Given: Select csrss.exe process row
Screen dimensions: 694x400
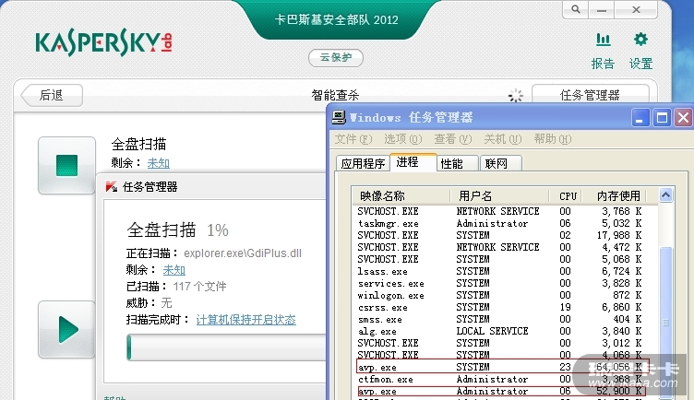Looking at the screenshot, I should pos(499,307).
